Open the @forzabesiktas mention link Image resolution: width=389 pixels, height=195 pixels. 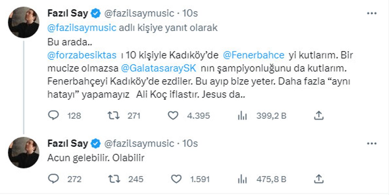[x=82, y=55]
